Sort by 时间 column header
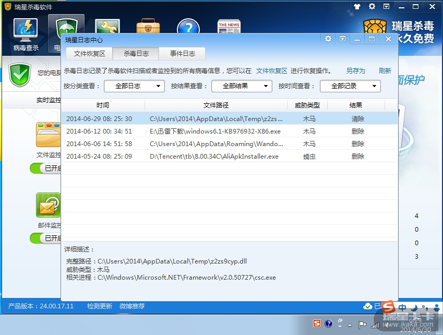 click(103, 105)
